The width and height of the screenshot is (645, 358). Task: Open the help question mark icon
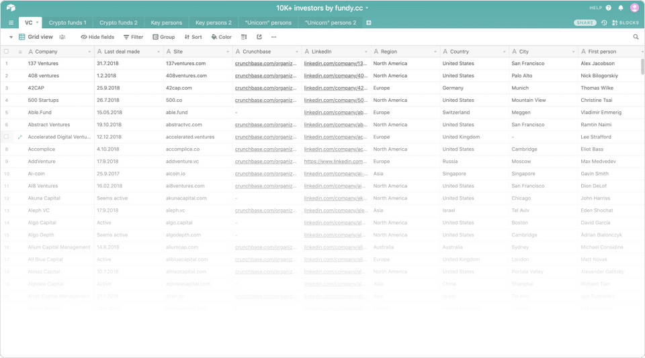pos(609,8)
